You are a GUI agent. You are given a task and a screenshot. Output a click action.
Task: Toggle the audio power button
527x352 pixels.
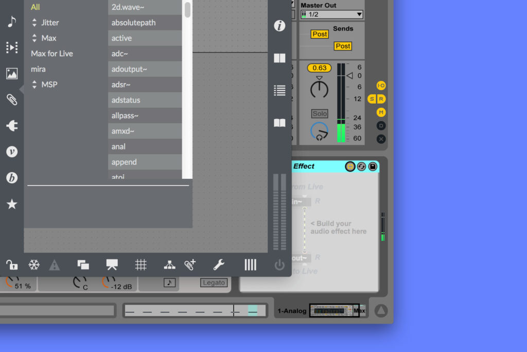click(279, 265)
